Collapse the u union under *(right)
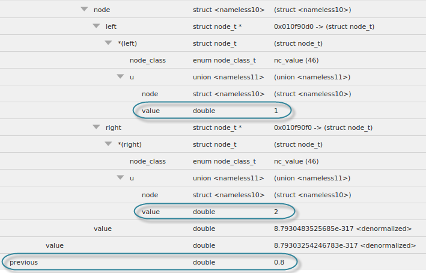Screen dimensions: 426x273 pyautogui.click(x=120, y=178)
